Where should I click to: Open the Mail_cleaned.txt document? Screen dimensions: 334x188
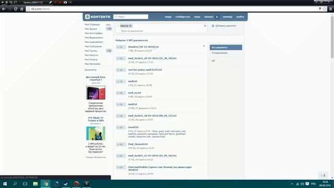pos(138,144)
